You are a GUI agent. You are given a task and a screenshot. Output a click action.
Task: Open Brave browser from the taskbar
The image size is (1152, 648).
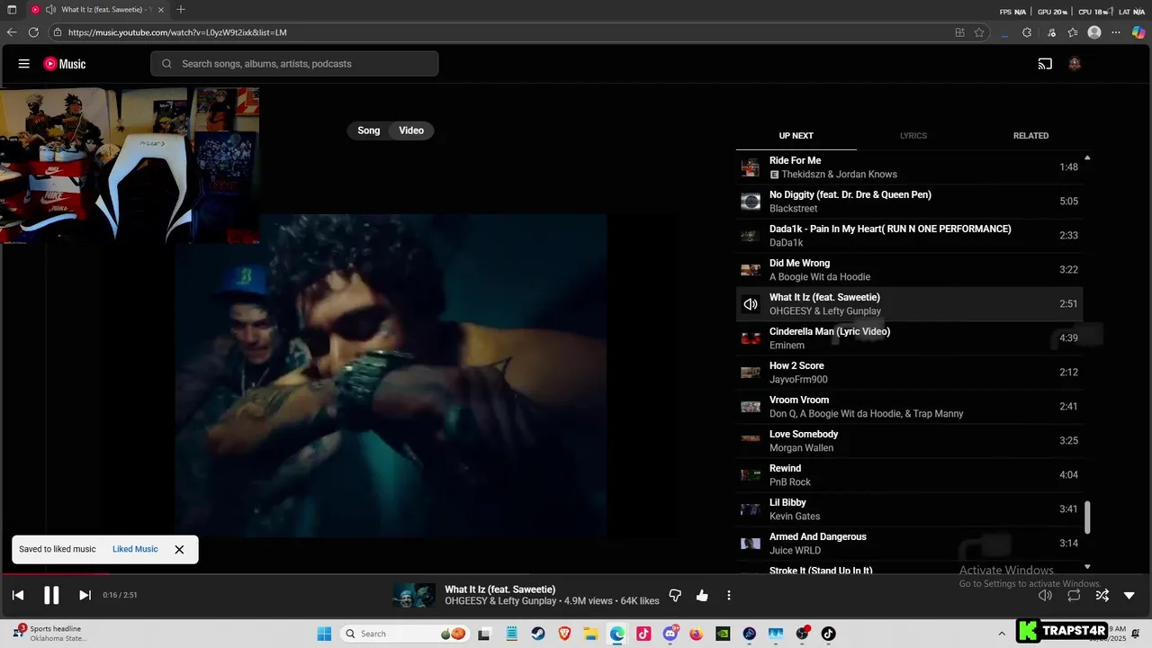(564, 634)
